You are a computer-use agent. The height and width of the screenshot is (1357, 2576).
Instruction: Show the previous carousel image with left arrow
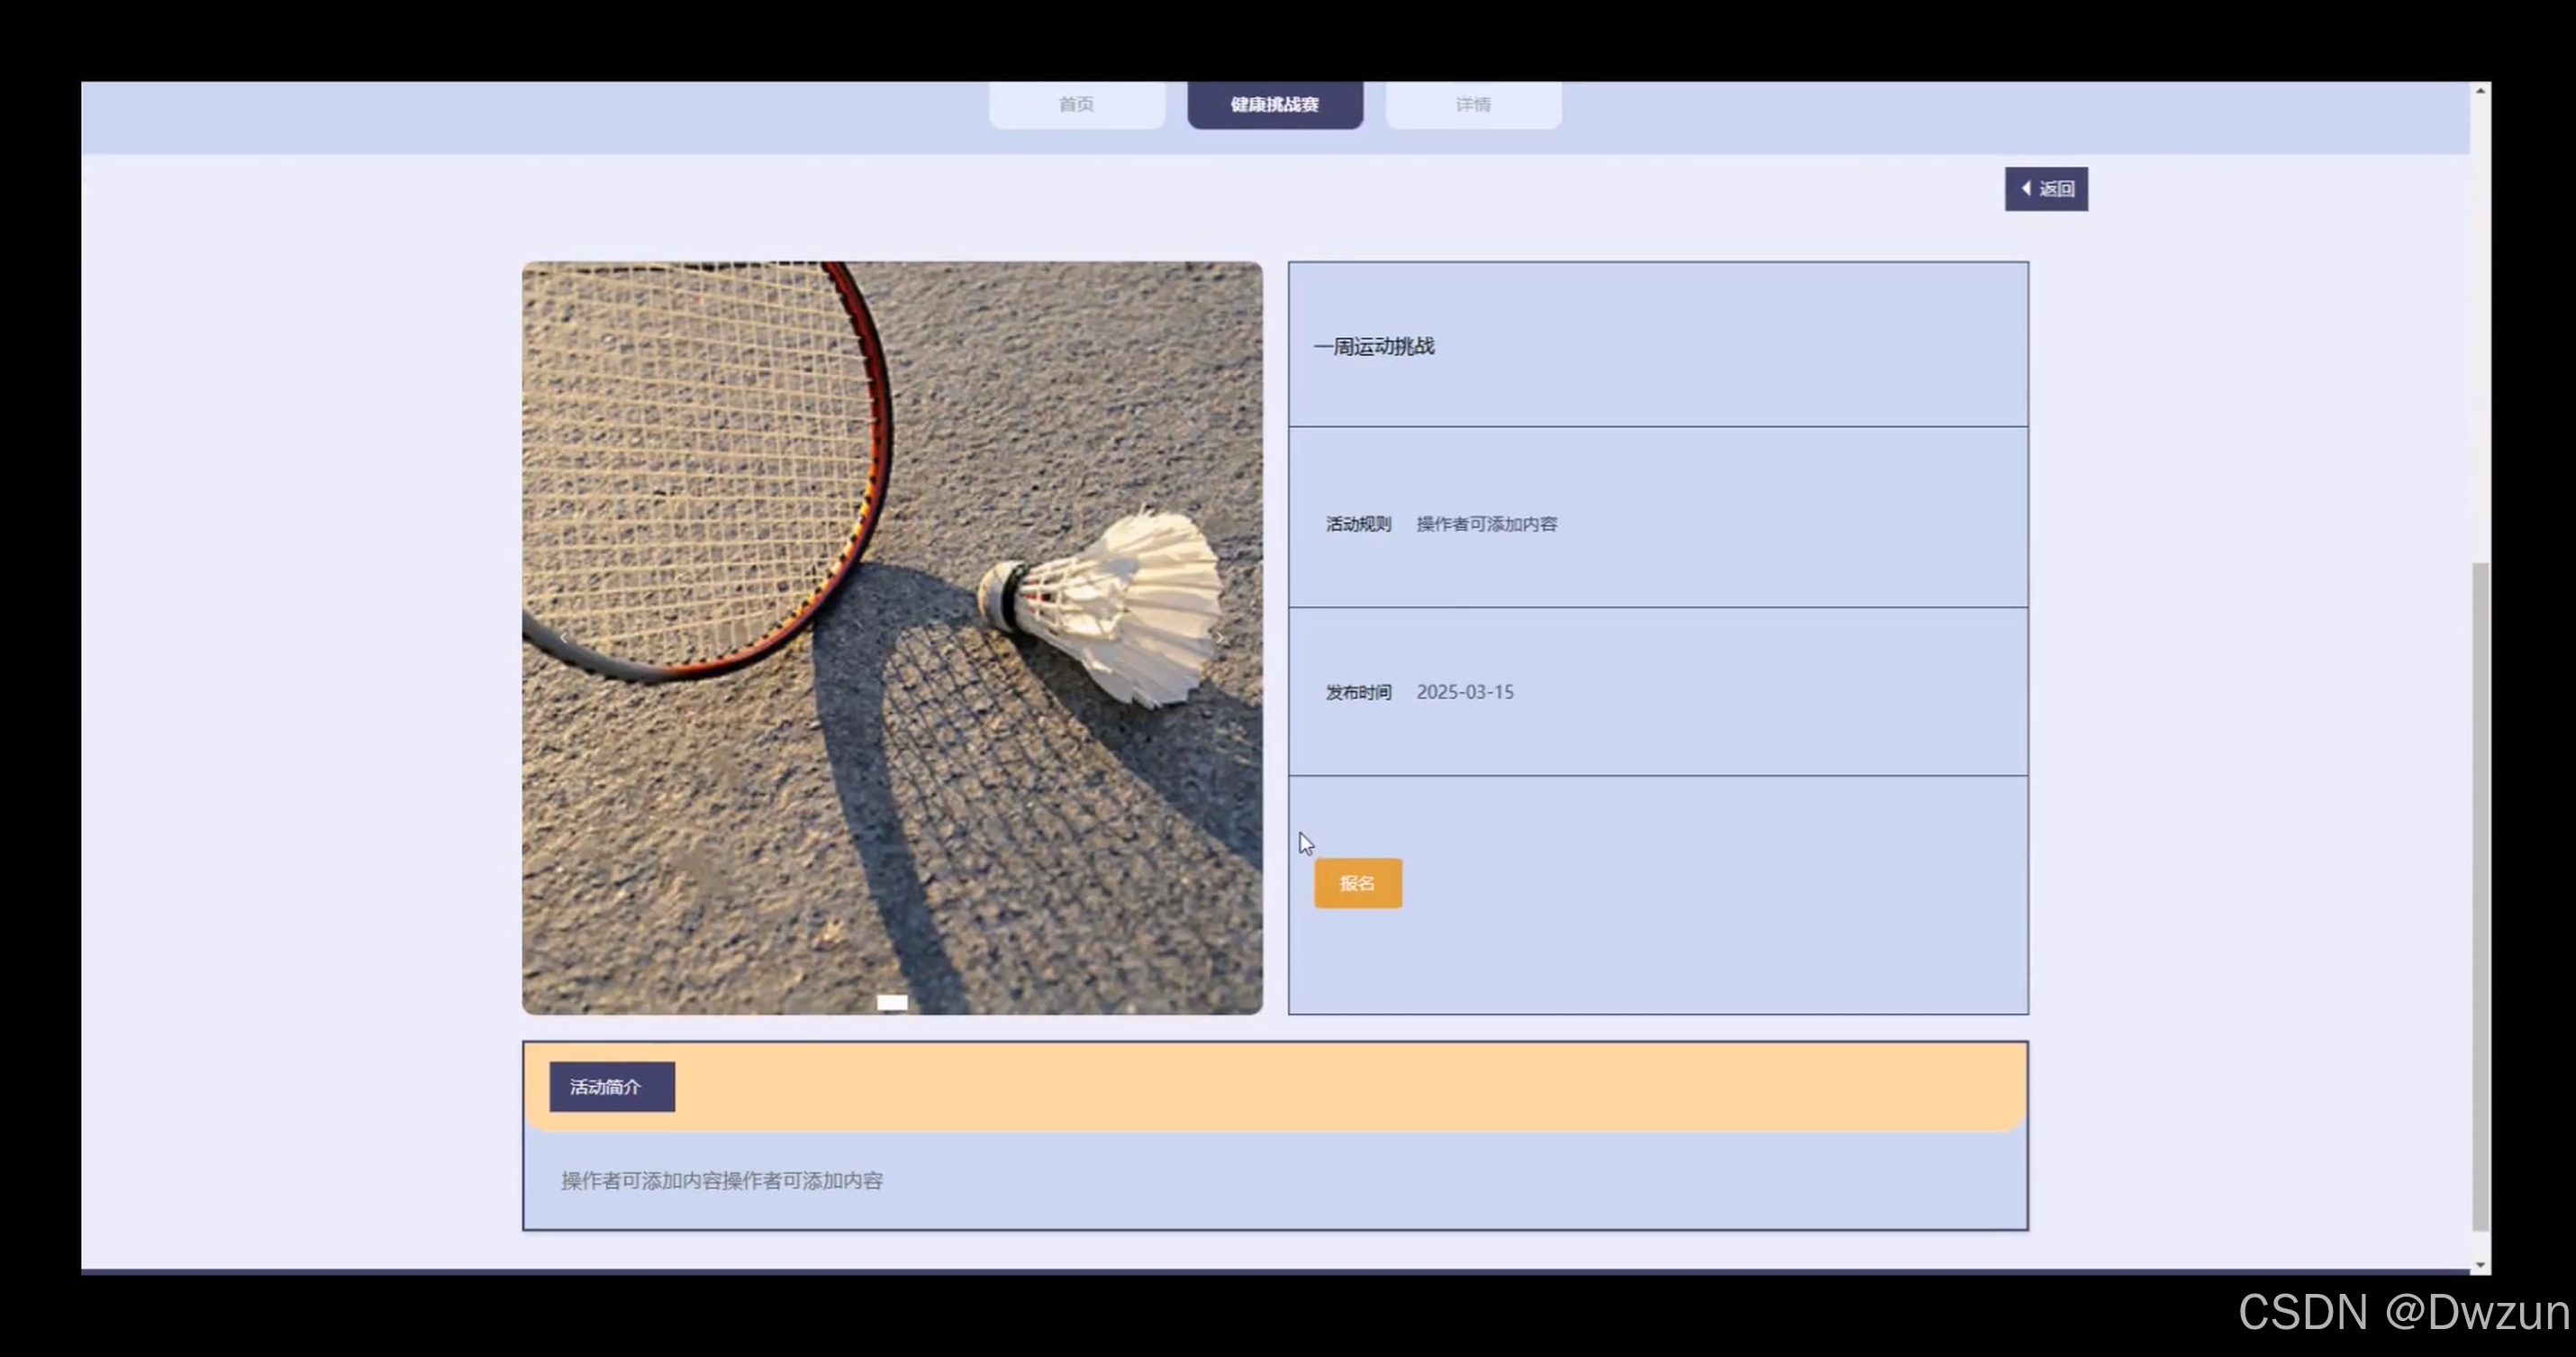pos(563,637)
